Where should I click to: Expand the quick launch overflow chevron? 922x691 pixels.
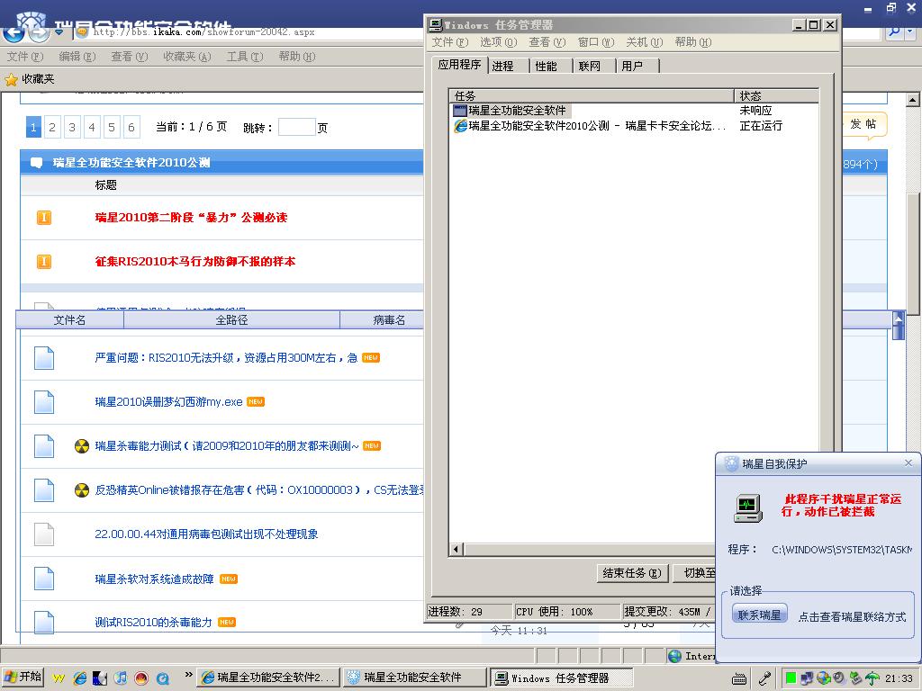click(x=188, y=675)
